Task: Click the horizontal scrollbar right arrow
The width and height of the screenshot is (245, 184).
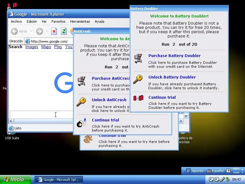Action: 181,121
